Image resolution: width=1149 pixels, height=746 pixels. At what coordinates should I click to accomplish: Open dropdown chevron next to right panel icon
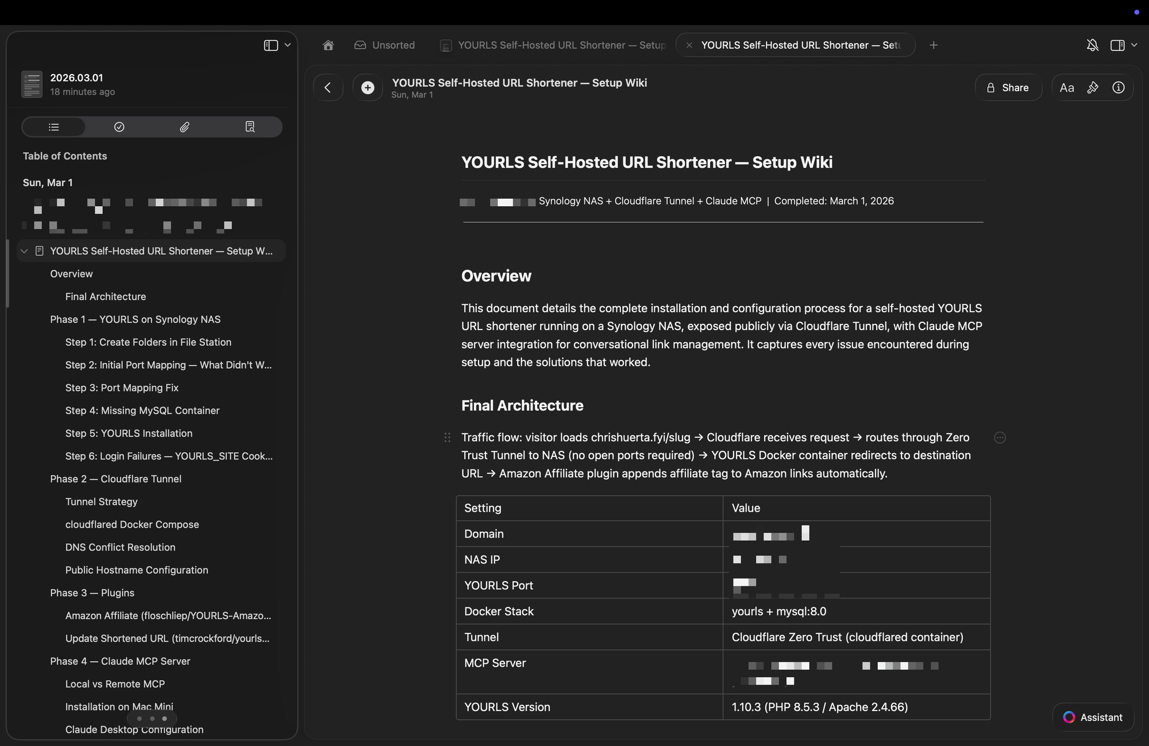point(1134,45)
